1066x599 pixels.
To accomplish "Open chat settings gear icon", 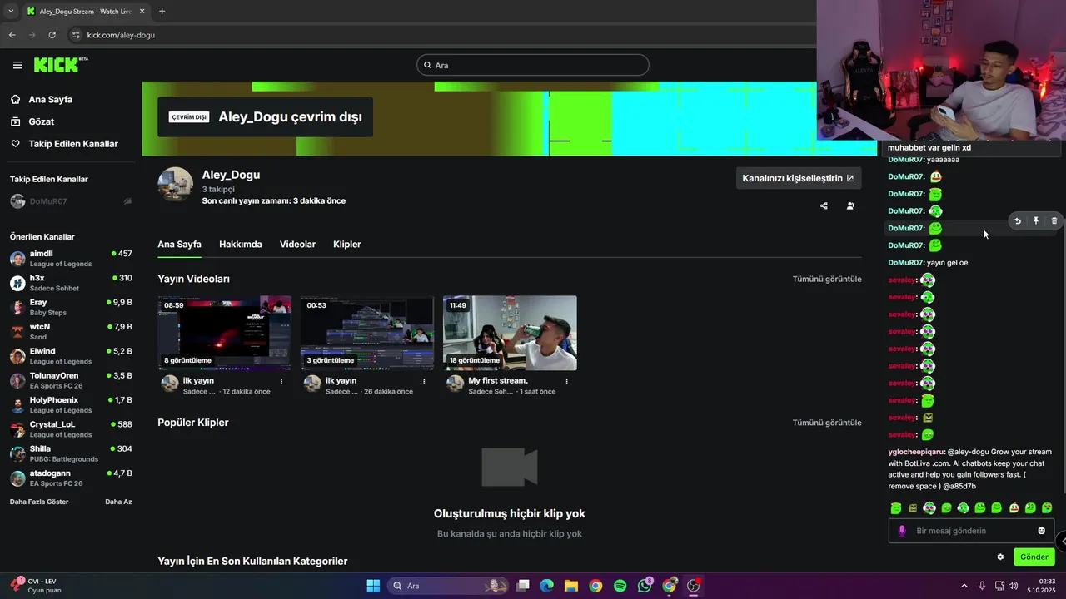I will tap(1000, 557).
